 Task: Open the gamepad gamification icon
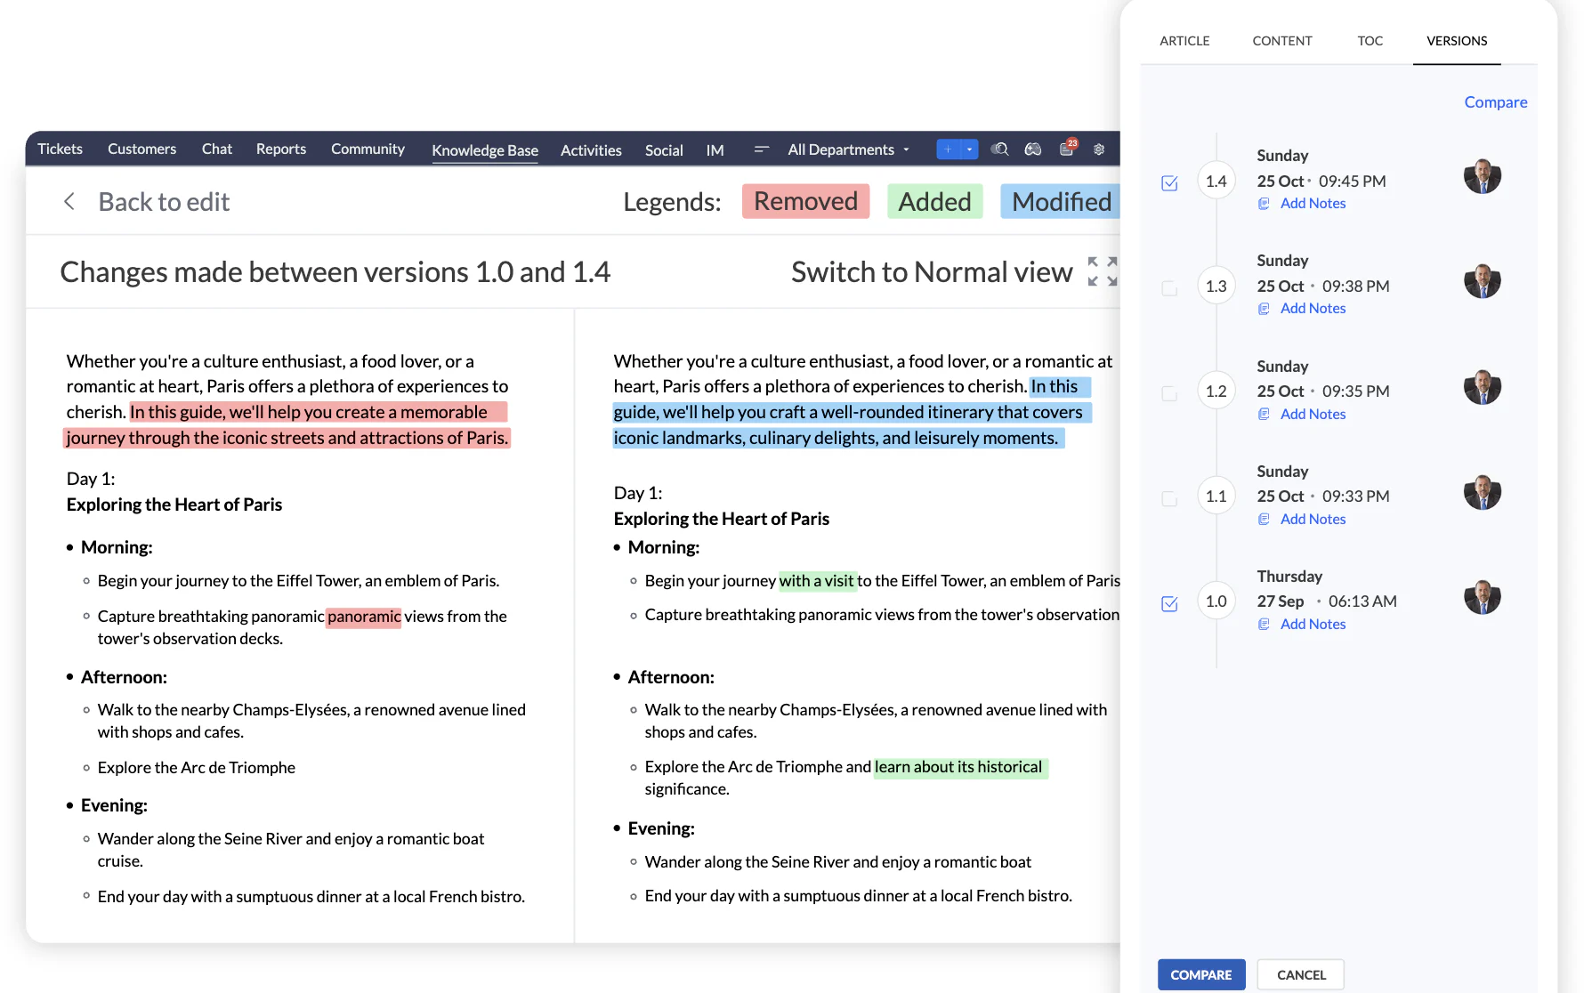[x=1033, y=149]
